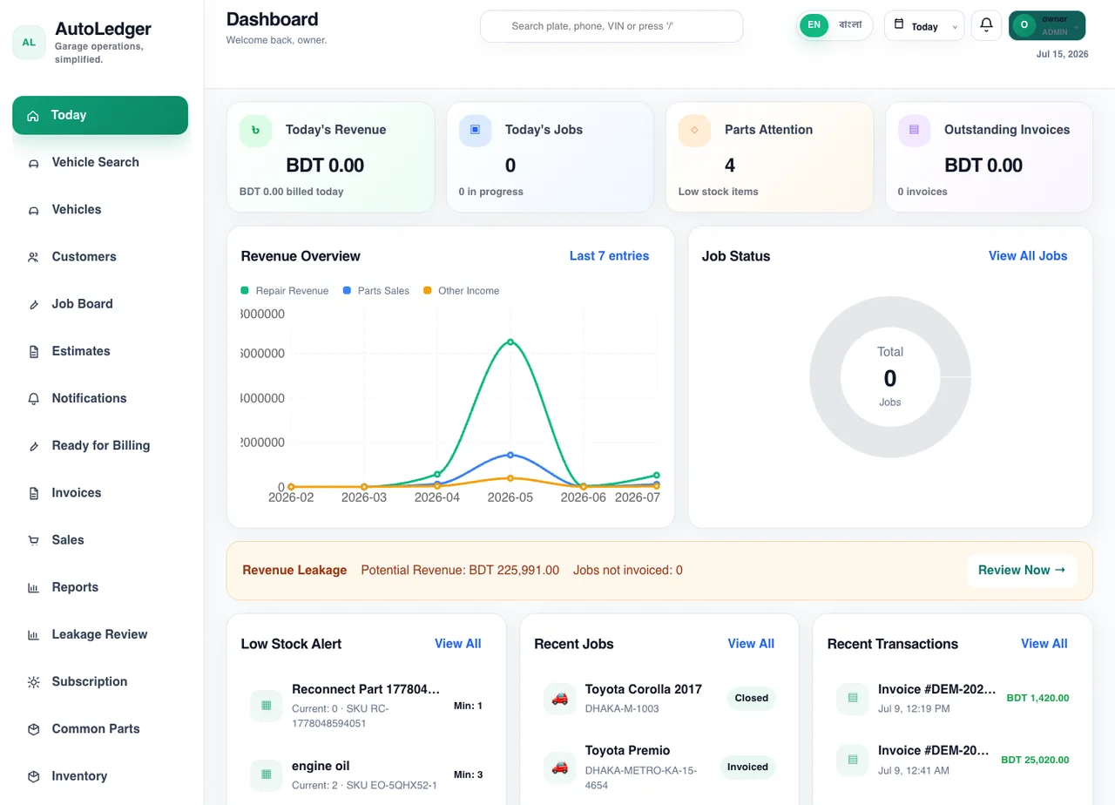Open Reports in the sidebar
Image resolution: width=1115 pixels, height=805 pixels.
(x=100, y=587)
